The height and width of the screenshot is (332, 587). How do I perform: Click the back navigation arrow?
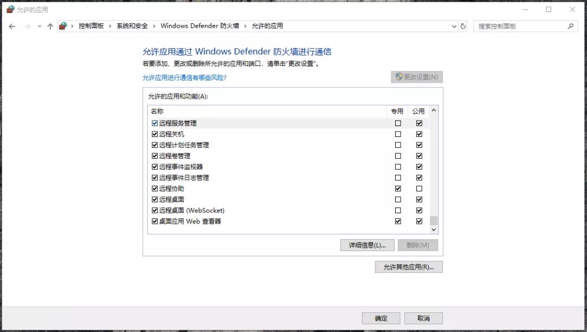coord(12,26)
